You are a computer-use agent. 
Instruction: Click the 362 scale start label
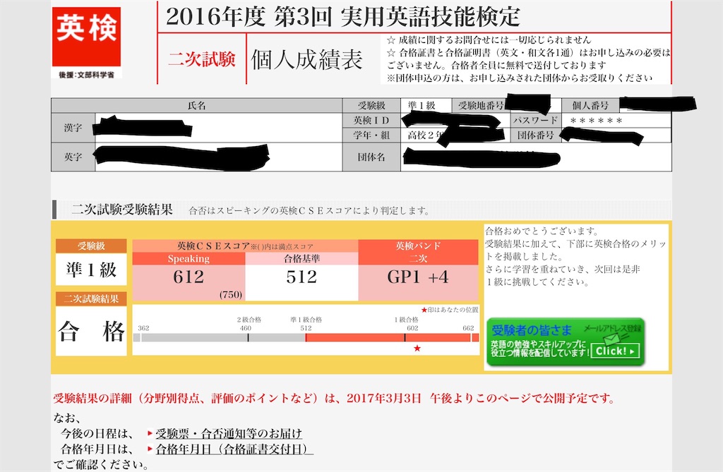[143, 328]
